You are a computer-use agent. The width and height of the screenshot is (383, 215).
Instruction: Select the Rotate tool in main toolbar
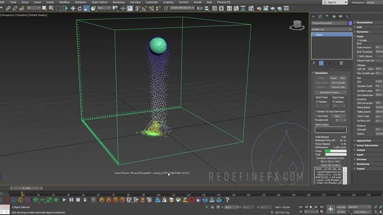click(x=80, y=8)
